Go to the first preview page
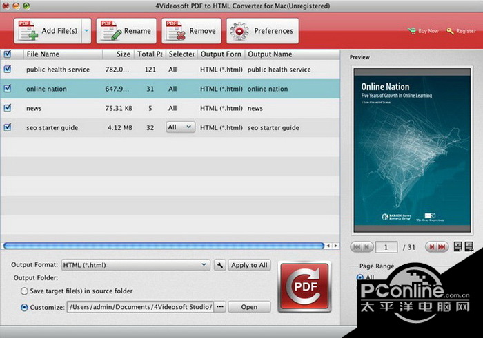Image resolution: width=483 pixels, height=338 pixels. pyautogui.click(x=357, y=246)
